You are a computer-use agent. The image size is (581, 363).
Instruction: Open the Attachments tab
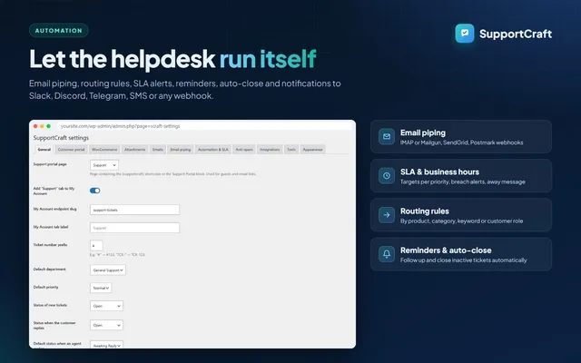click(134, 149)
